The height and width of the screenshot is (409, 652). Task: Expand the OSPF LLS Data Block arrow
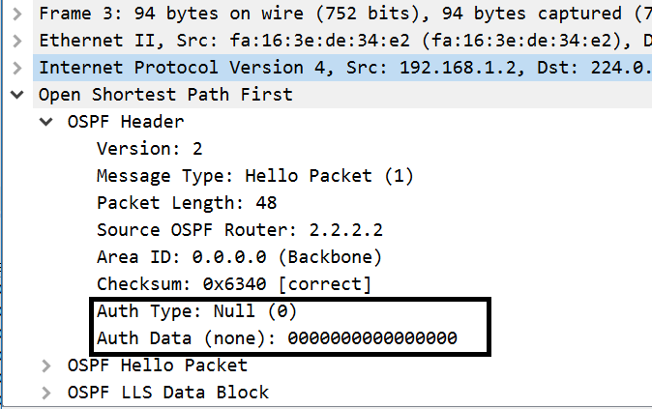tap(46, 393)
